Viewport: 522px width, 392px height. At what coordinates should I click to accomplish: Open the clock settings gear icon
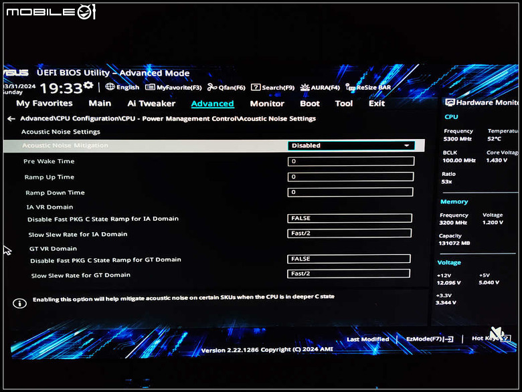coord(88,85)
